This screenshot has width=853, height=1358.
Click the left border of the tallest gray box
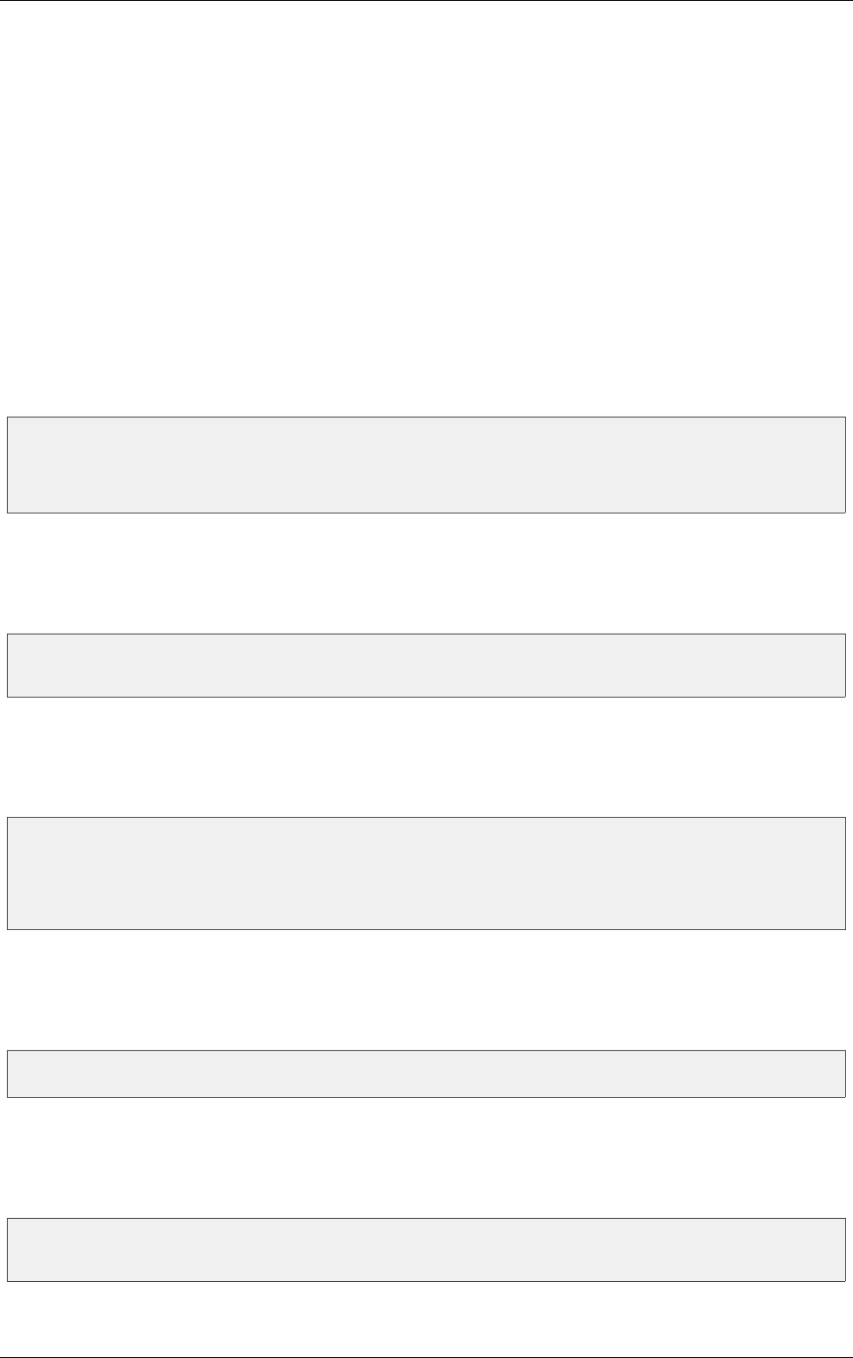coord(8,873)
